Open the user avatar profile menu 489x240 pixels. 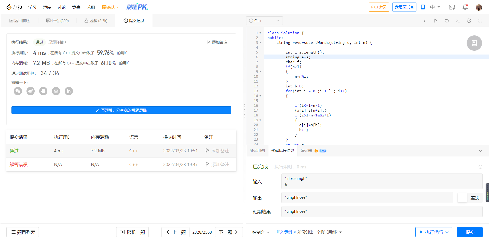479,7
